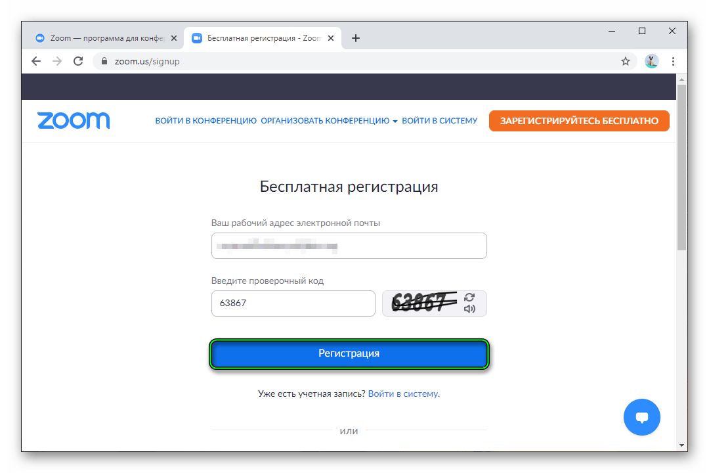Close the Бесплатная регистрация tab
The width and height of the screenshot is (709, 473).
tap(331, 38)
